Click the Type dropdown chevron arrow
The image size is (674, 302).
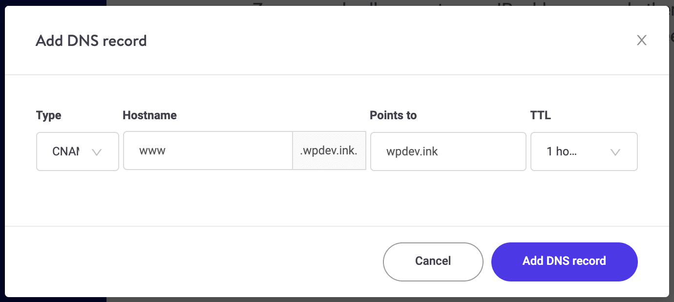(97, 152)
